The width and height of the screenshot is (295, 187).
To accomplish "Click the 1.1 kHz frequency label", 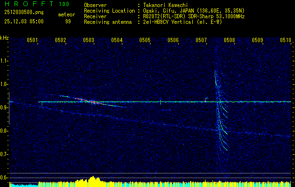I will point(4,60).
